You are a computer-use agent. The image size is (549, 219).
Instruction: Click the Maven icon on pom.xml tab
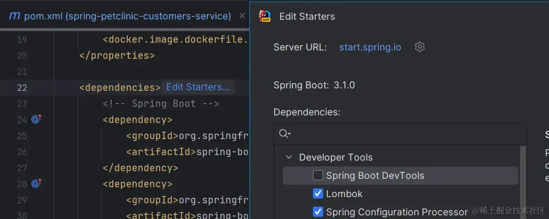pyautogui.click(x=15, y=16)
